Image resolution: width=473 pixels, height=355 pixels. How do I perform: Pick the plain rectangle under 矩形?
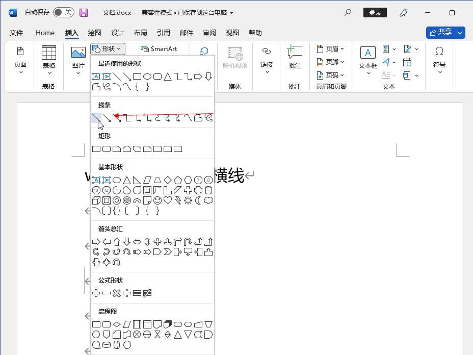[x=96, y=149]
